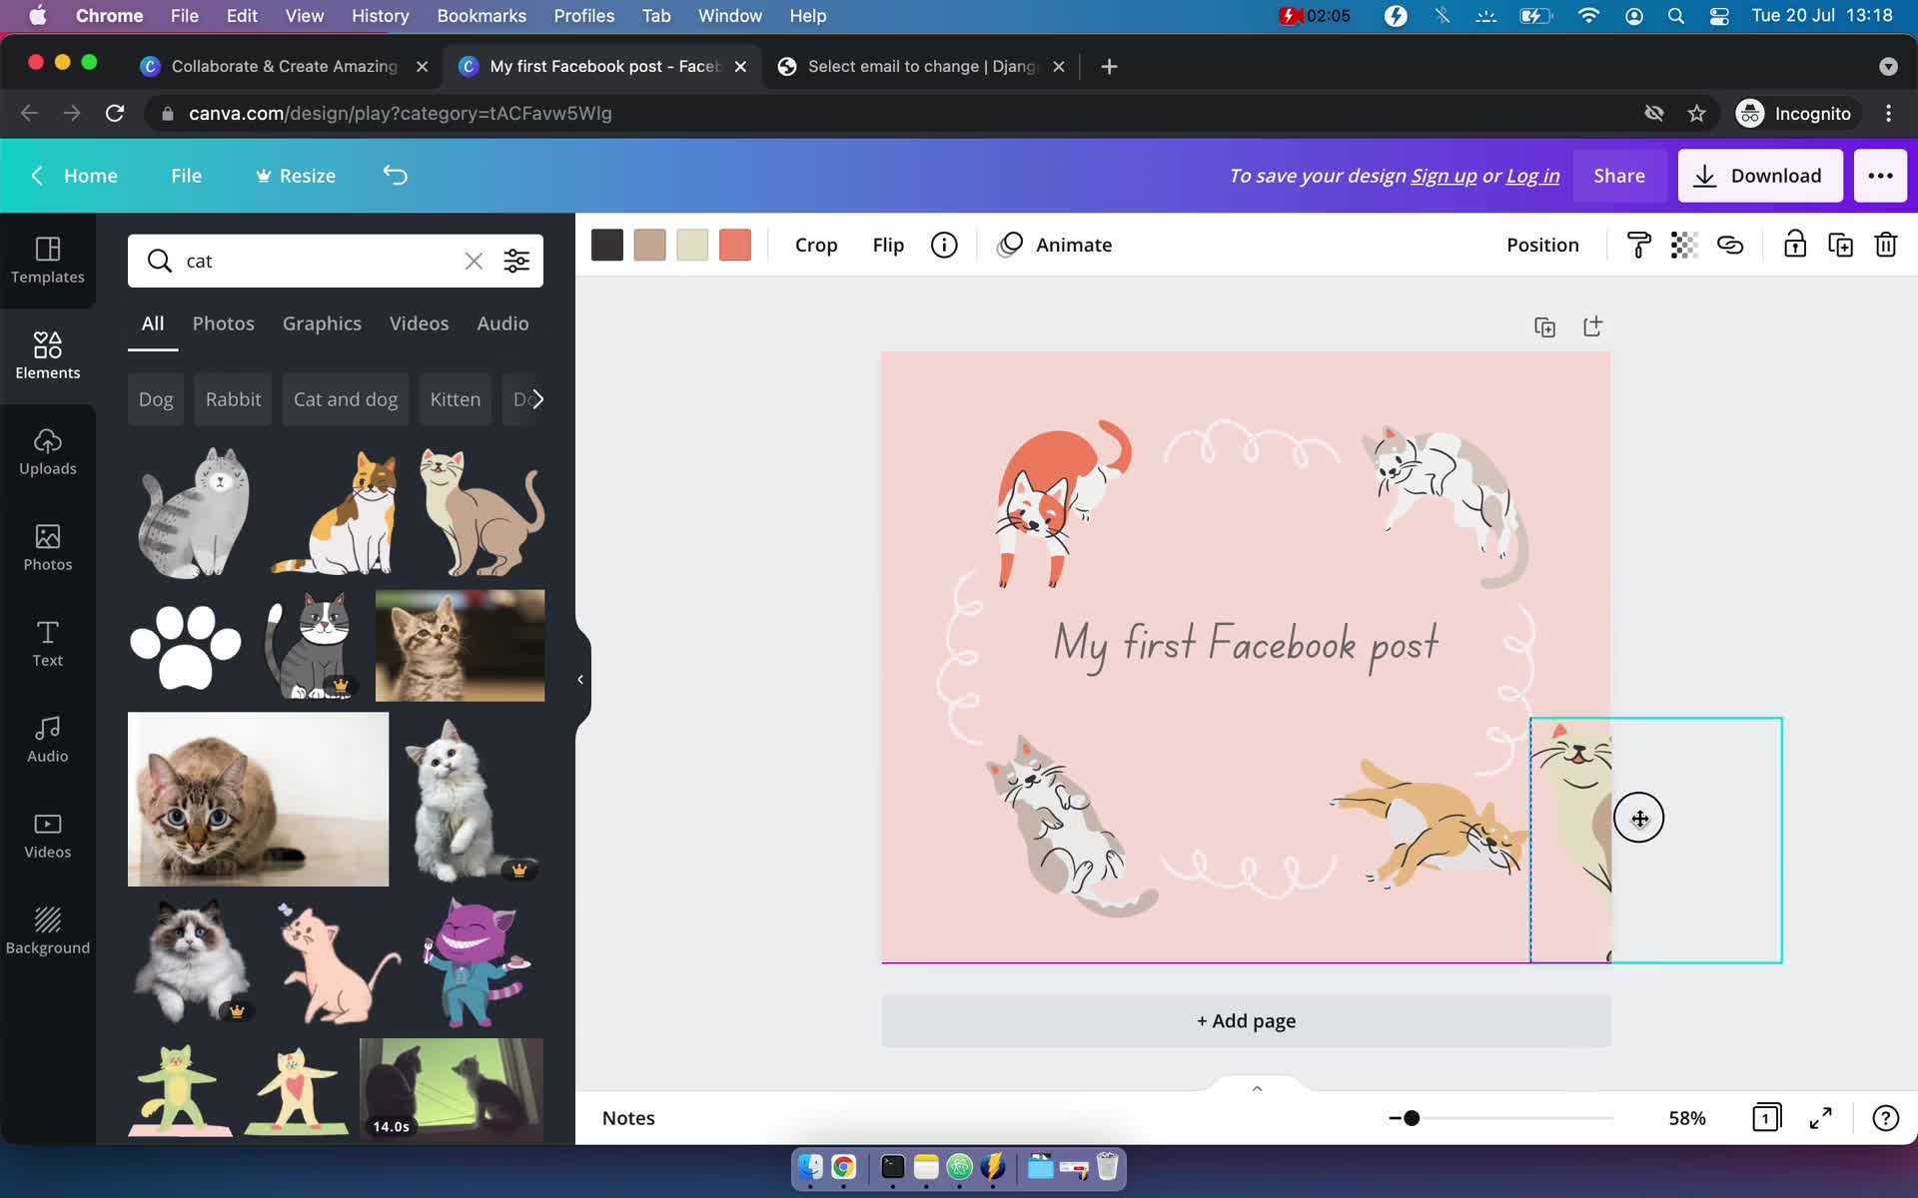This screenshot has width=1918, height=1198.
Task: Open the page grid view icon
Action: [x=1766, y=1118]
